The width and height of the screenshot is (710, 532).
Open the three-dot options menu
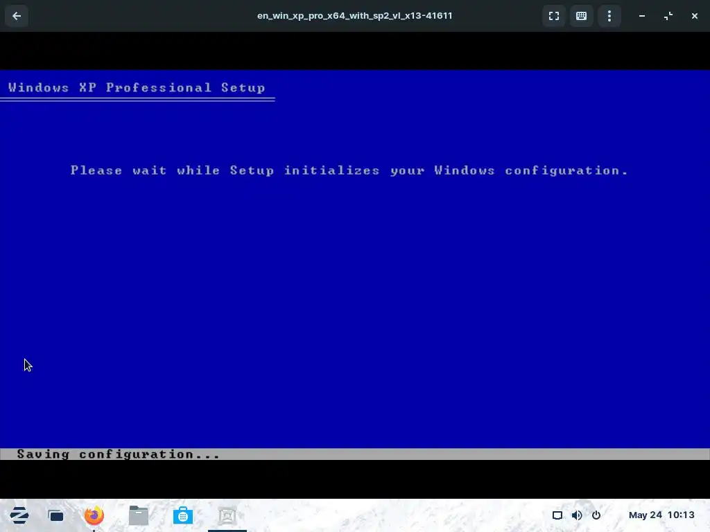pyautogui.click(x=609, y=16)
